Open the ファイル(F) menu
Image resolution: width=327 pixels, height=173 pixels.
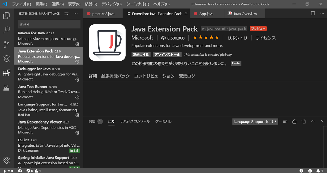pyautogui.click(x=22, y=4)
